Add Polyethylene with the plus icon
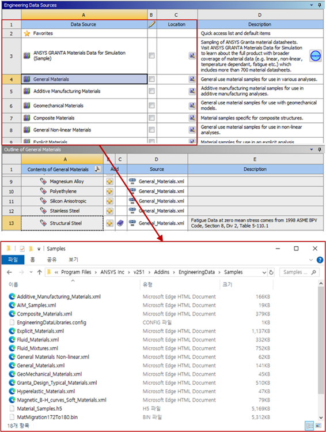326x432 pixels. 109,191
